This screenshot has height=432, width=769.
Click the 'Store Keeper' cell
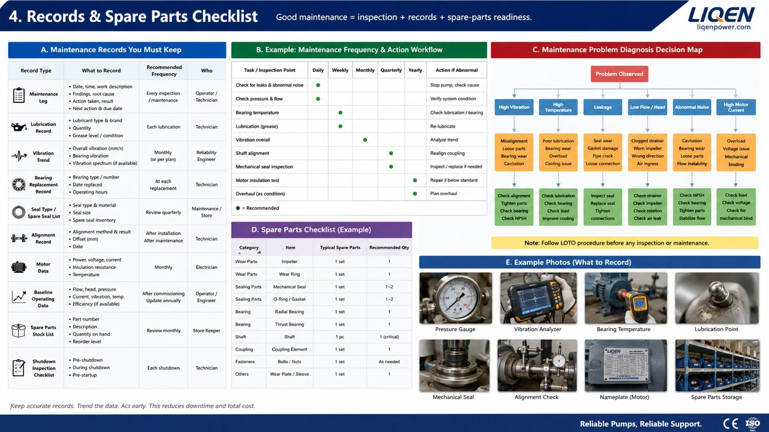(x=206, y=330)
